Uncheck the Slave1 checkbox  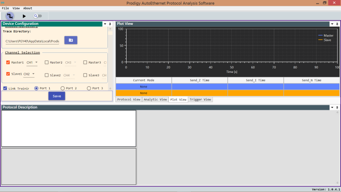[8, 74]
